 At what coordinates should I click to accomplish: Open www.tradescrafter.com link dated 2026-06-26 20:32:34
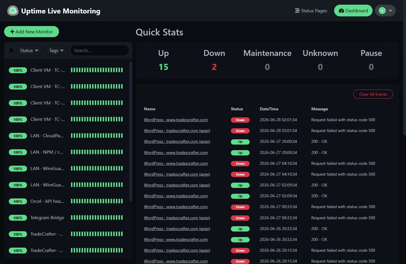tap(176, 239)
